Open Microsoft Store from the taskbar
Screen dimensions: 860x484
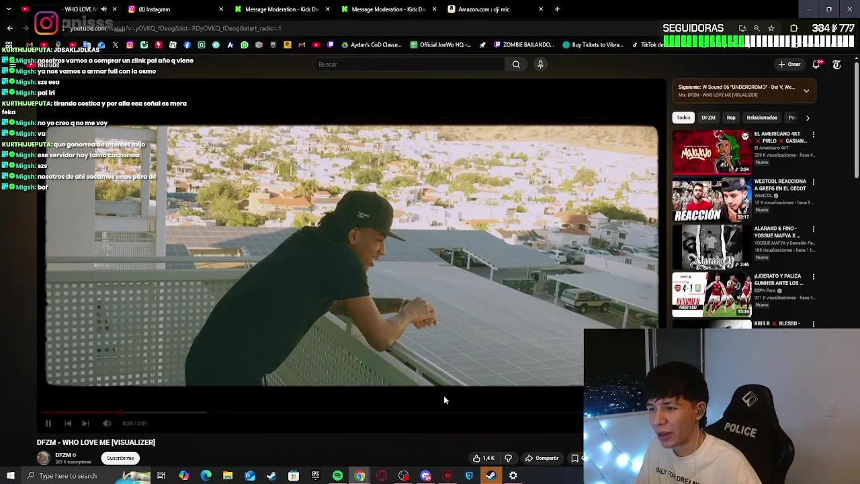pyautogui.click(x=294, y=476)
